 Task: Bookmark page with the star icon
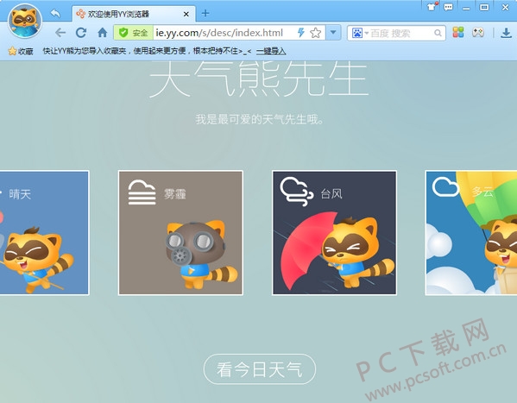point(316,33)
